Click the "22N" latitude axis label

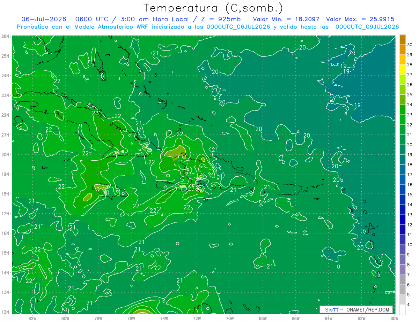[5, 115]
